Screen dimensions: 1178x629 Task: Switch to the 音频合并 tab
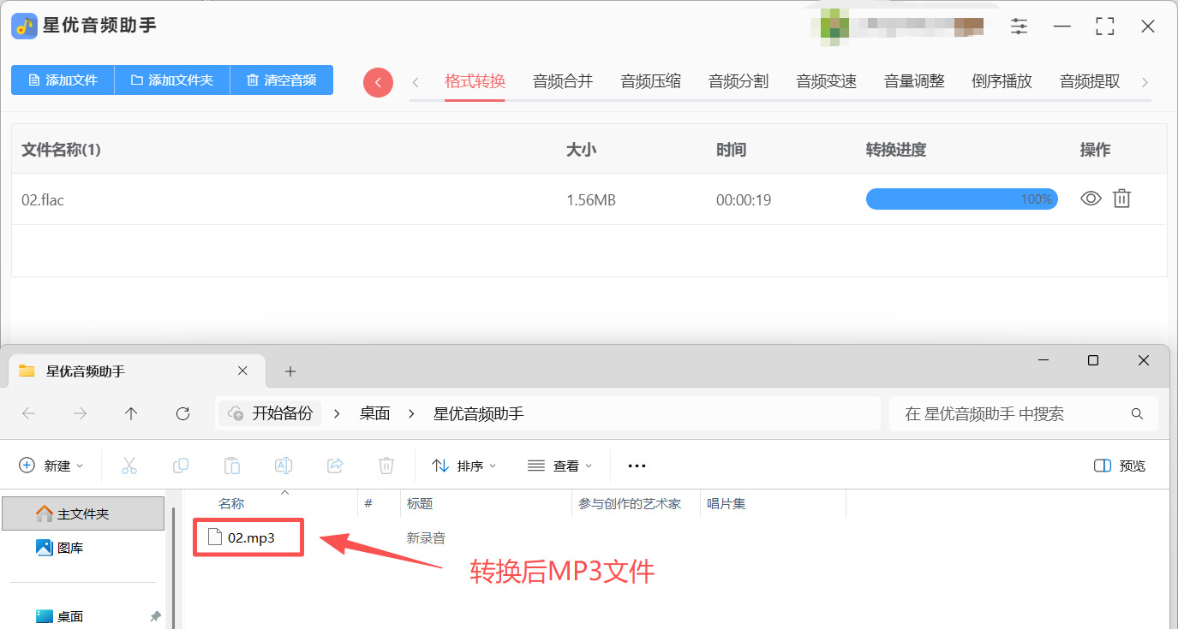point(563,81)
